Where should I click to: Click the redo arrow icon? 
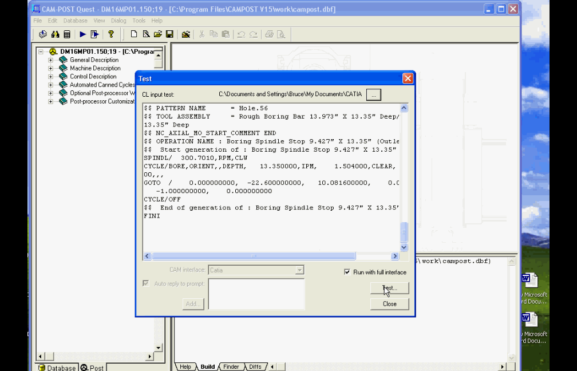[253, 34]
